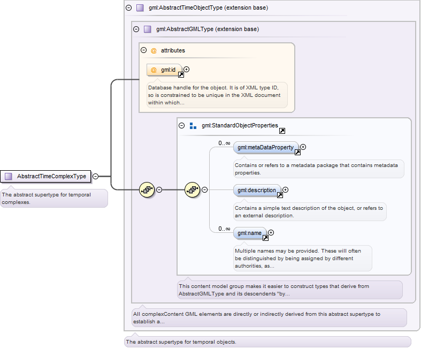The width and height of the screenshot is (421, 349).
Task: Select the gml:description element box
Action: point(257,190)
